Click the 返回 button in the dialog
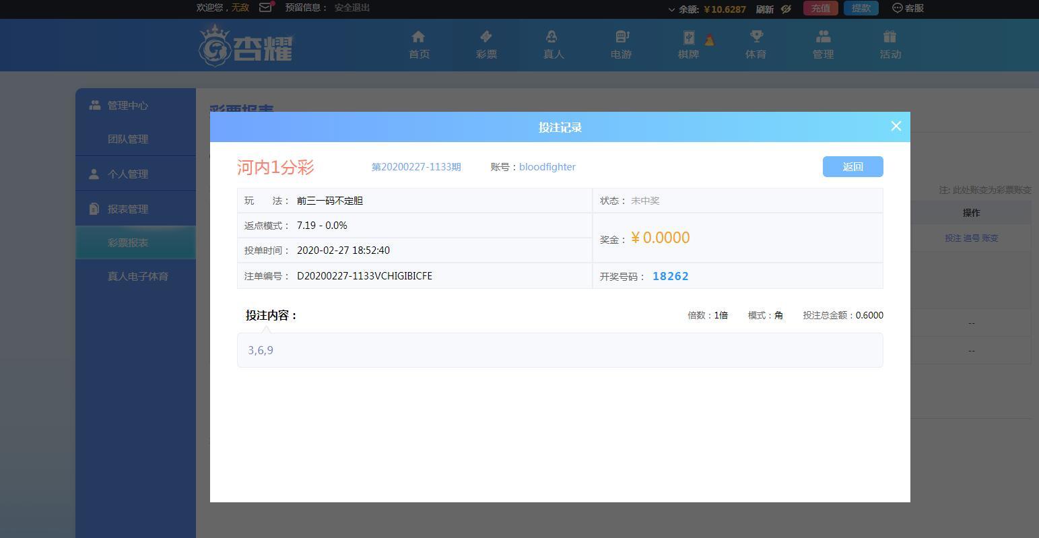1039x538 pixels. tap(852, 166)
